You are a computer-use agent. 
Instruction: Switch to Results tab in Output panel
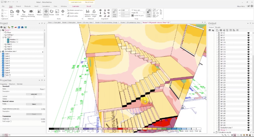[x=218, y=27]
